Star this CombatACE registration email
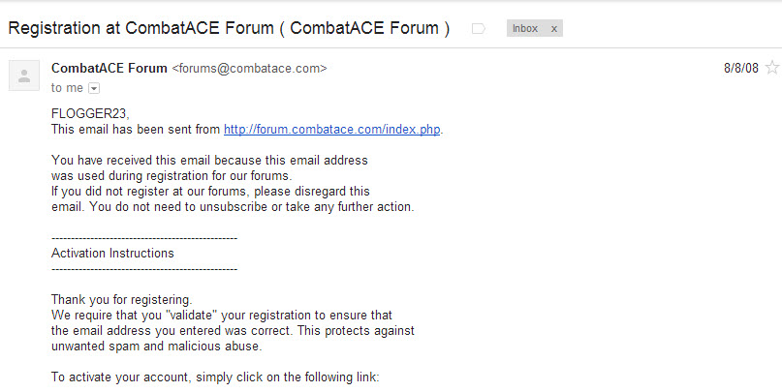 point(772,67)
